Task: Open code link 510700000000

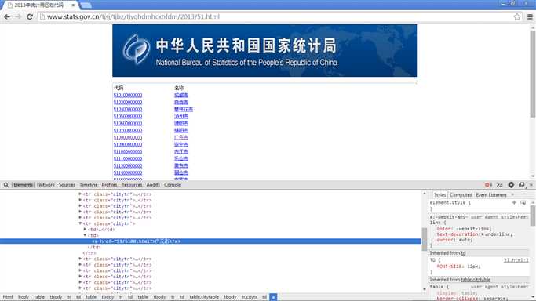Action: (x=128, y=131)
